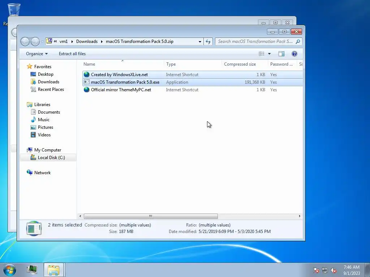Click the Created by WindowsXLive.net file name
This screenshot has width=370, height=277.
119,74
